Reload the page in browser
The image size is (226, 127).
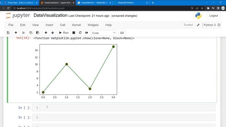[8, 8]
